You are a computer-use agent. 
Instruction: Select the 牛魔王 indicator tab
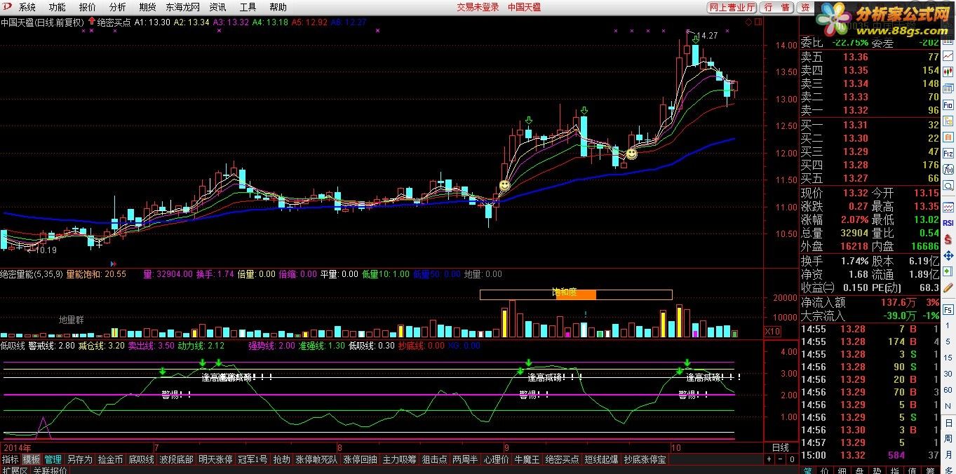pyautogui.click(x=527, y=459)
